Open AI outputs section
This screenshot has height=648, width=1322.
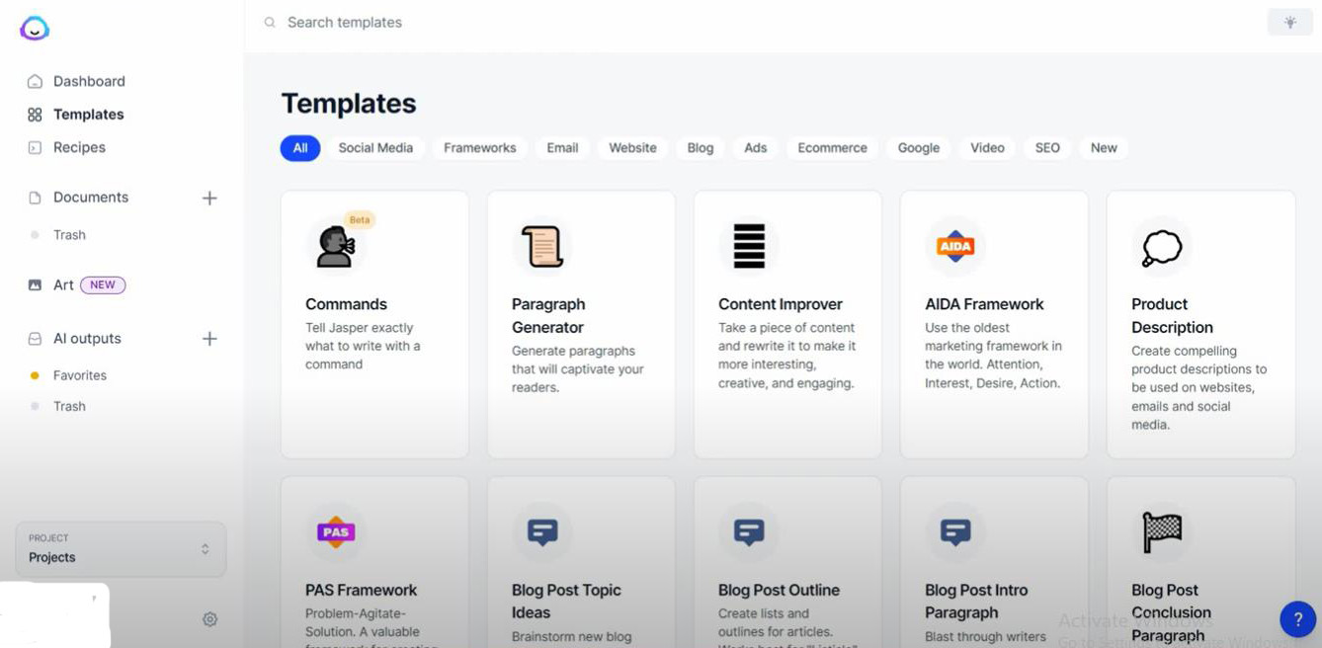click(87, 339)
